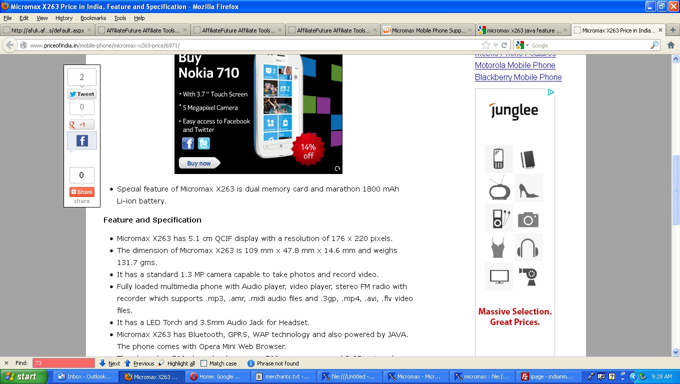Click the vertical page scrollbar thumb
The width and height of the screenshot is (680, 384).
[x=675, y=190]
